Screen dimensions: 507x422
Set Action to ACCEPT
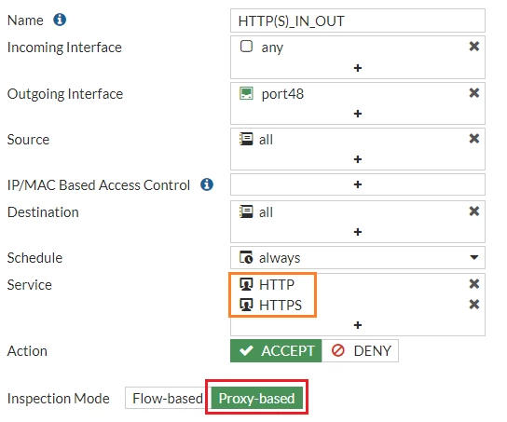[x=276, y=350]
